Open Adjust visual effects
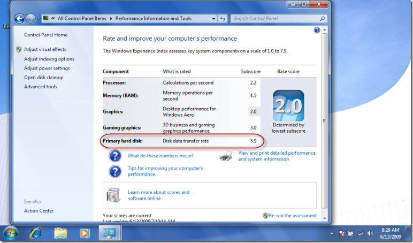The width and height of the screenshot is (413, 243). [45, 49]
